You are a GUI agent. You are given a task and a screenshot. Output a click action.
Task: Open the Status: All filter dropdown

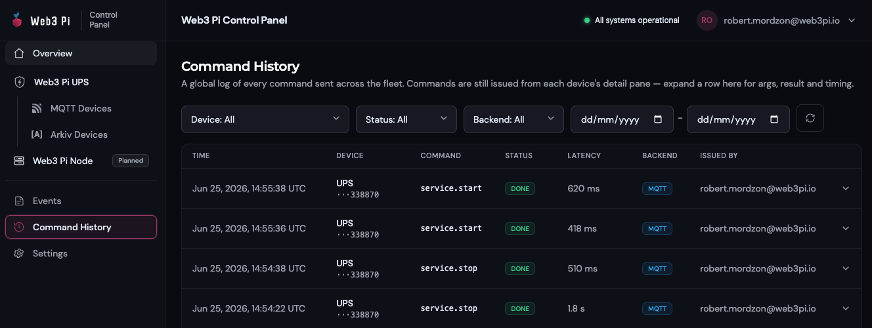coord(406,119)
